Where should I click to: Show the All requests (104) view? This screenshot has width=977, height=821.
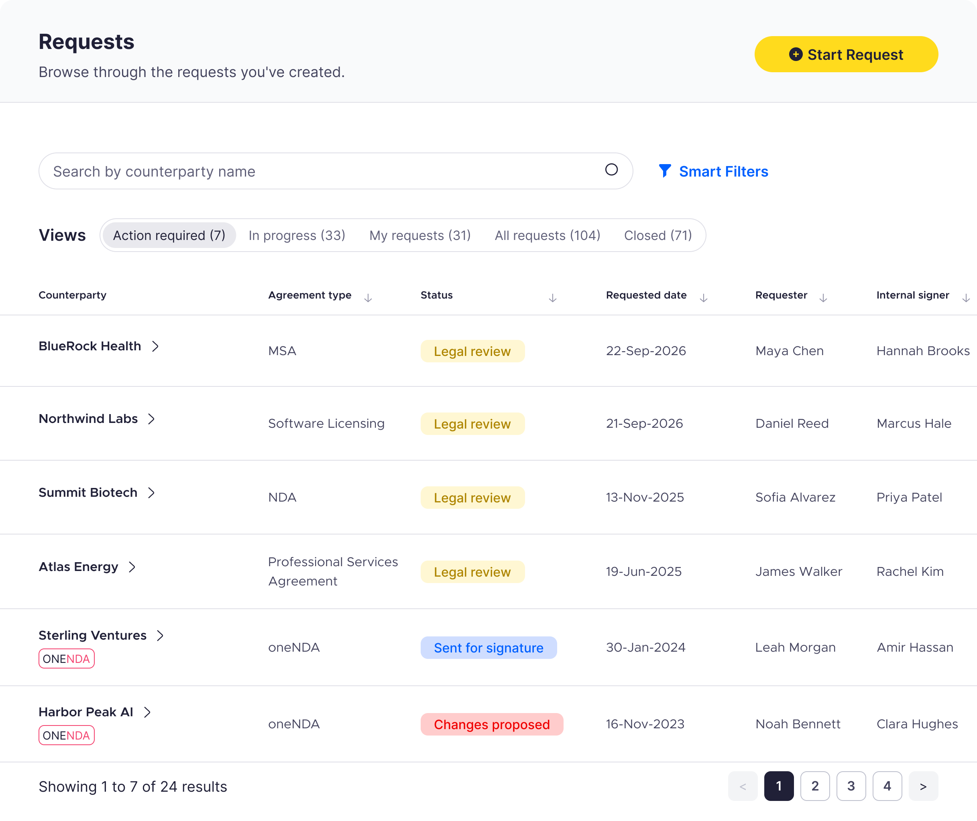coord(548,236)
